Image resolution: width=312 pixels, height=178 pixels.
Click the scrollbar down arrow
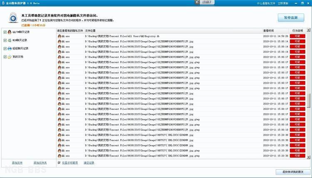(308, 157)
